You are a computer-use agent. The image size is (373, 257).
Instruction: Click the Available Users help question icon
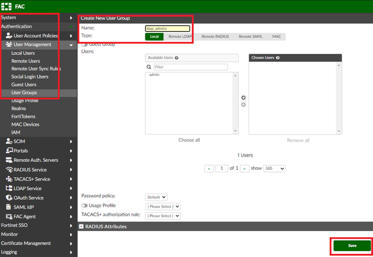click(x=177, y=58)
